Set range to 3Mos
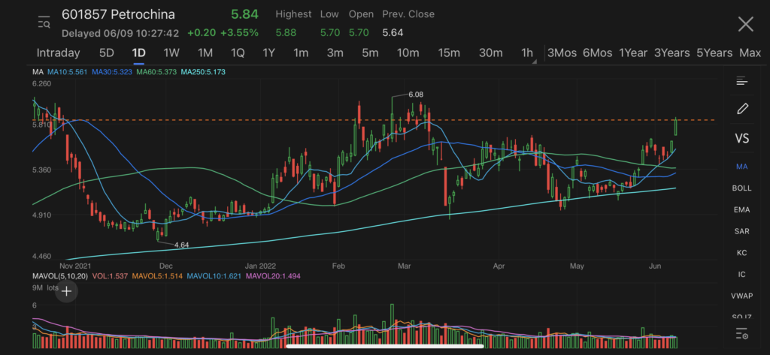Screen dimensions: 770x355 pyautogui.click(x=562, y=53)
